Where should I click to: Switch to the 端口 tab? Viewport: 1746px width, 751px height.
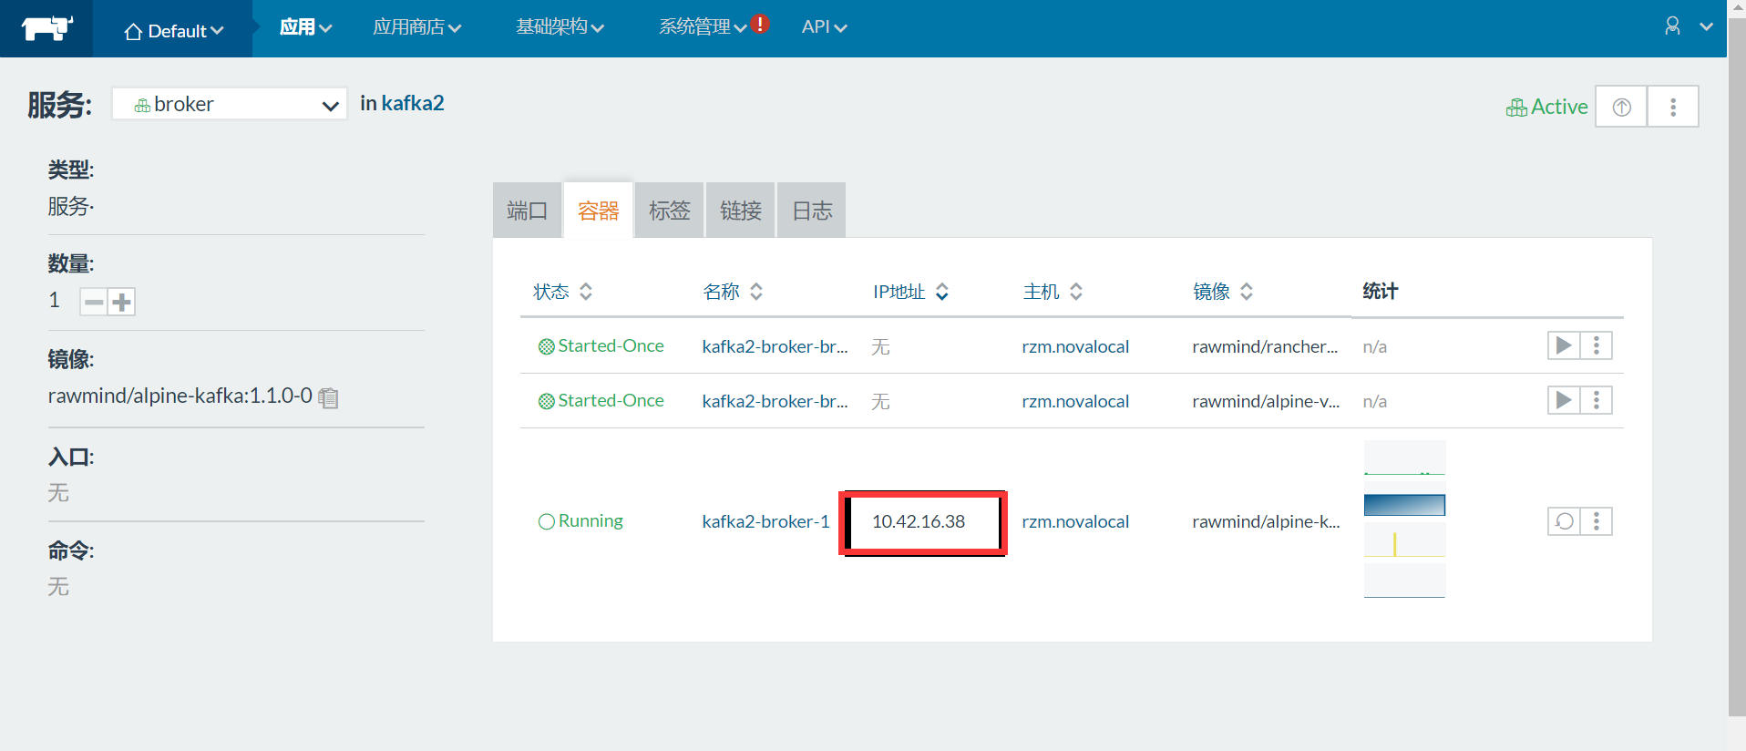pos(527,211)
